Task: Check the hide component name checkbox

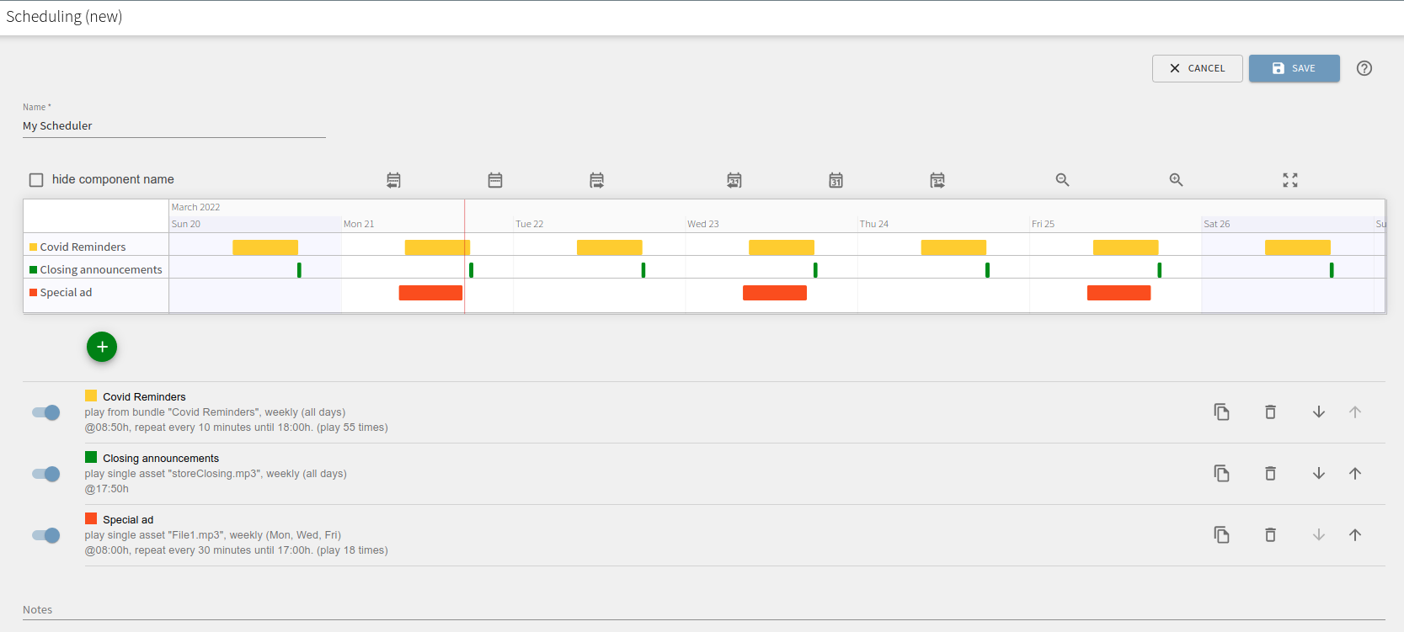Action: pyautogui.click(x=36, y=180)
